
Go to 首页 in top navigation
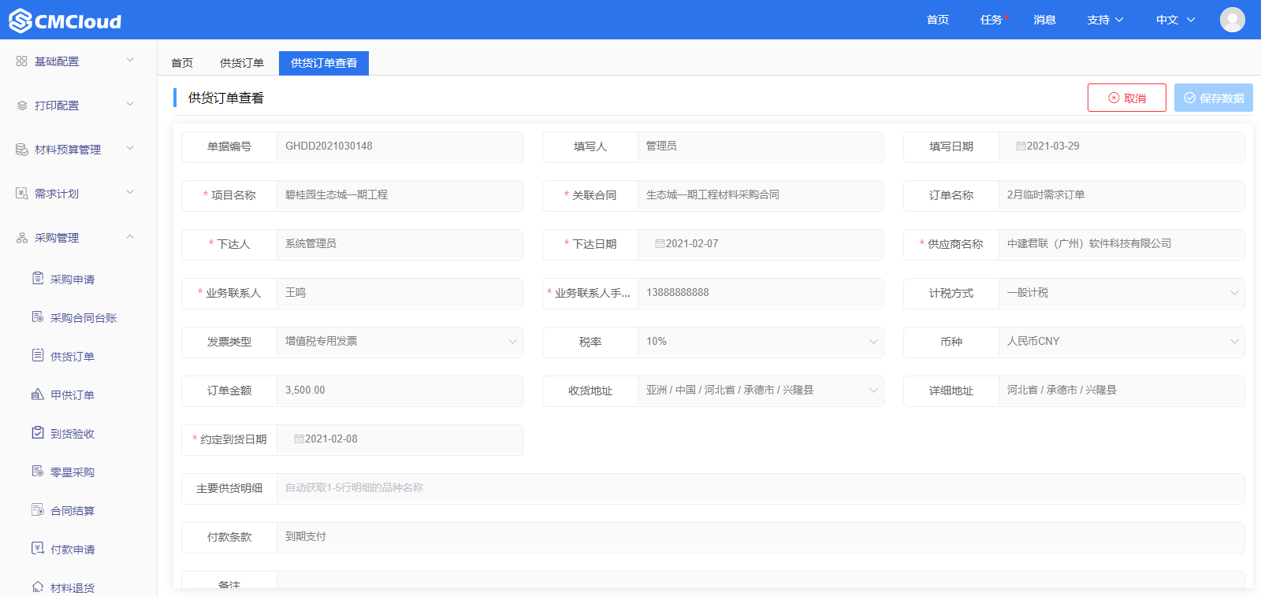point(938,20)
